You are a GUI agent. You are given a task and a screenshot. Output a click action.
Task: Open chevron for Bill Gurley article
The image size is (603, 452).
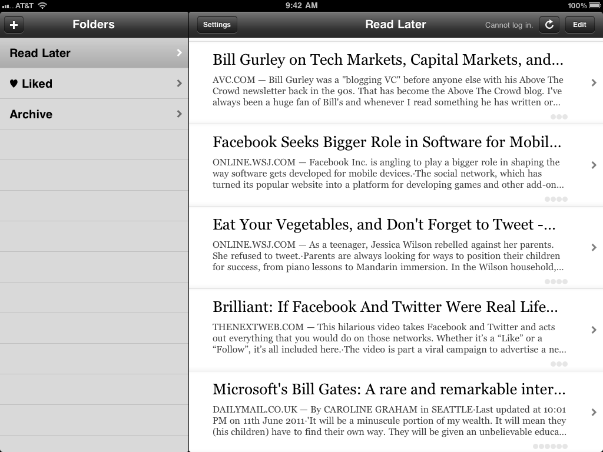coord(594,82)
